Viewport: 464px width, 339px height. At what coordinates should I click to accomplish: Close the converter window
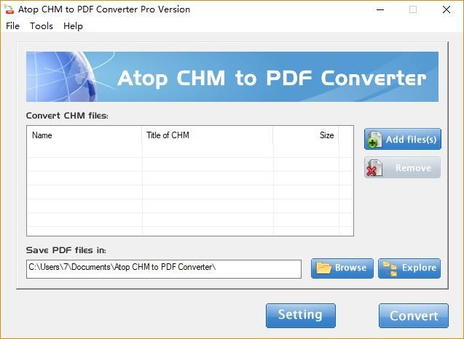click(447, 9)
